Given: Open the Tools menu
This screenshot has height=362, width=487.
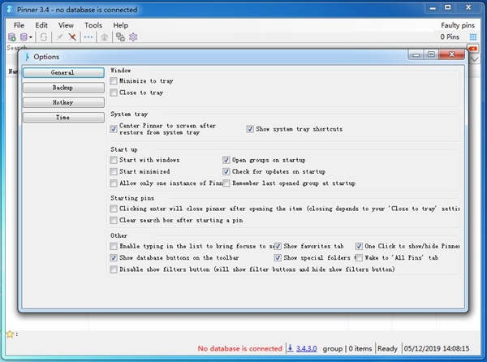Looking at the screenshot, I should pos(93,25).
